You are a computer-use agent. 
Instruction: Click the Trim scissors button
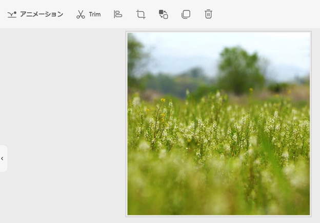(88, 14)
